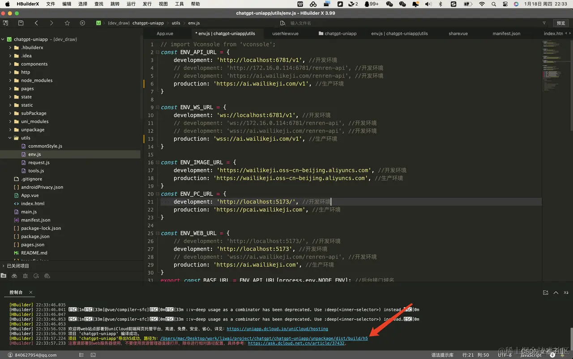Open manifest.json in the file tree
This screenshot has width=573, height=359.
click(35, 220)
